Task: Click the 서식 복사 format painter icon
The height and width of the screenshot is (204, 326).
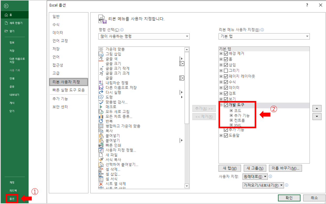Action: click(101, 160)
